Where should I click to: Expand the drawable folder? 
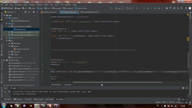[x=9, y=43]
